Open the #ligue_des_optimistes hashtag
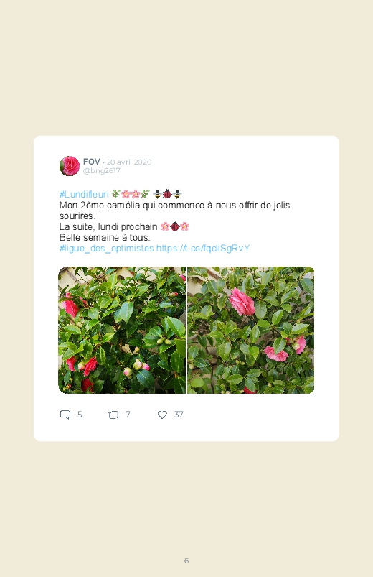This screenshot has width=373, height=577. 107,249
